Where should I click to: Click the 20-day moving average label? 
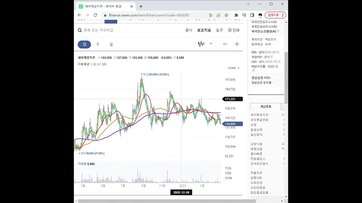pos(95,64)
